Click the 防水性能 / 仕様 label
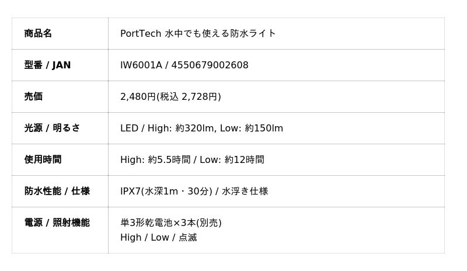The width and height of the screenshot is (467, 271). pos(57,191)
